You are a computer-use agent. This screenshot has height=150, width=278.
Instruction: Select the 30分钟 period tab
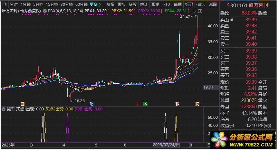tap(67, 5)
